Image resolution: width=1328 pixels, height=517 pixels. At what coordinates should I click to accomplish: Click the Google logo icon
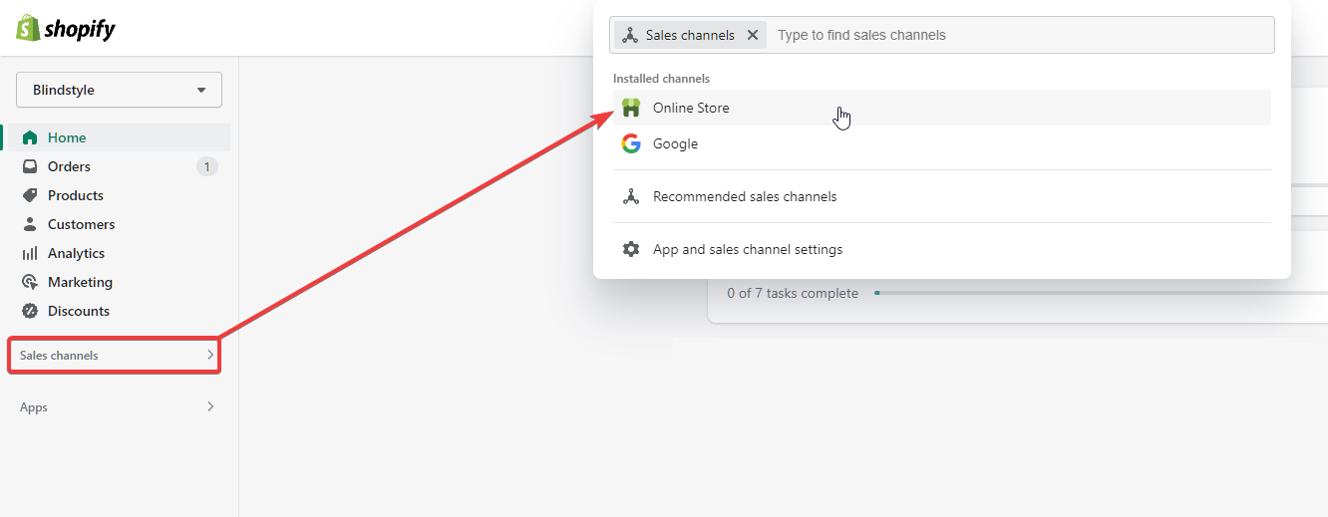pyautogui.click(x=631, y=143)
